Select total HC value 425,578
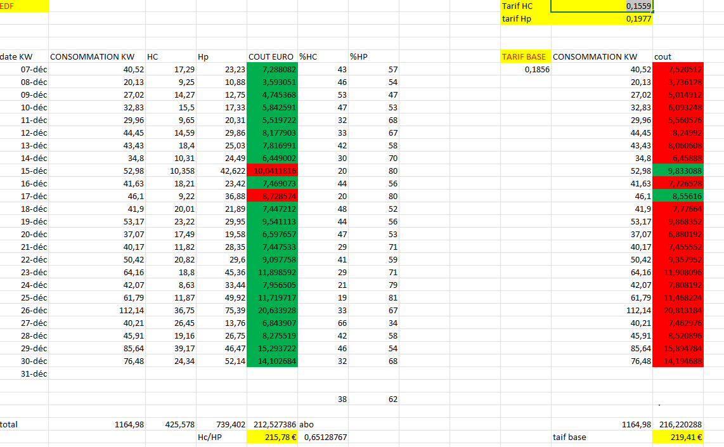Screen dimensions: 724x447 (x=171, y=424)
